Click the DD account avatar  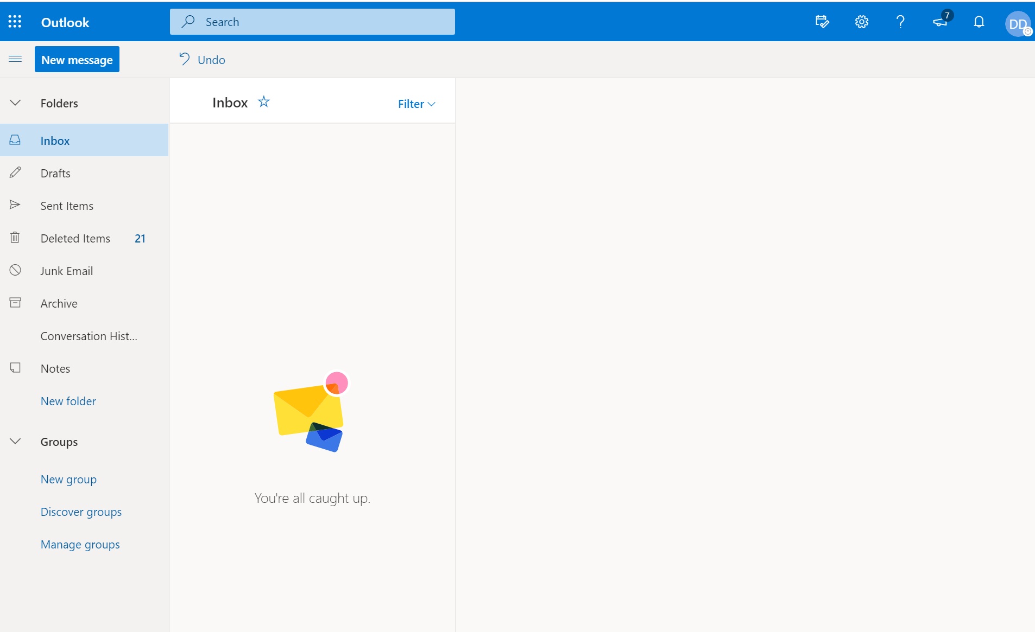click(x=1018, y=23)
